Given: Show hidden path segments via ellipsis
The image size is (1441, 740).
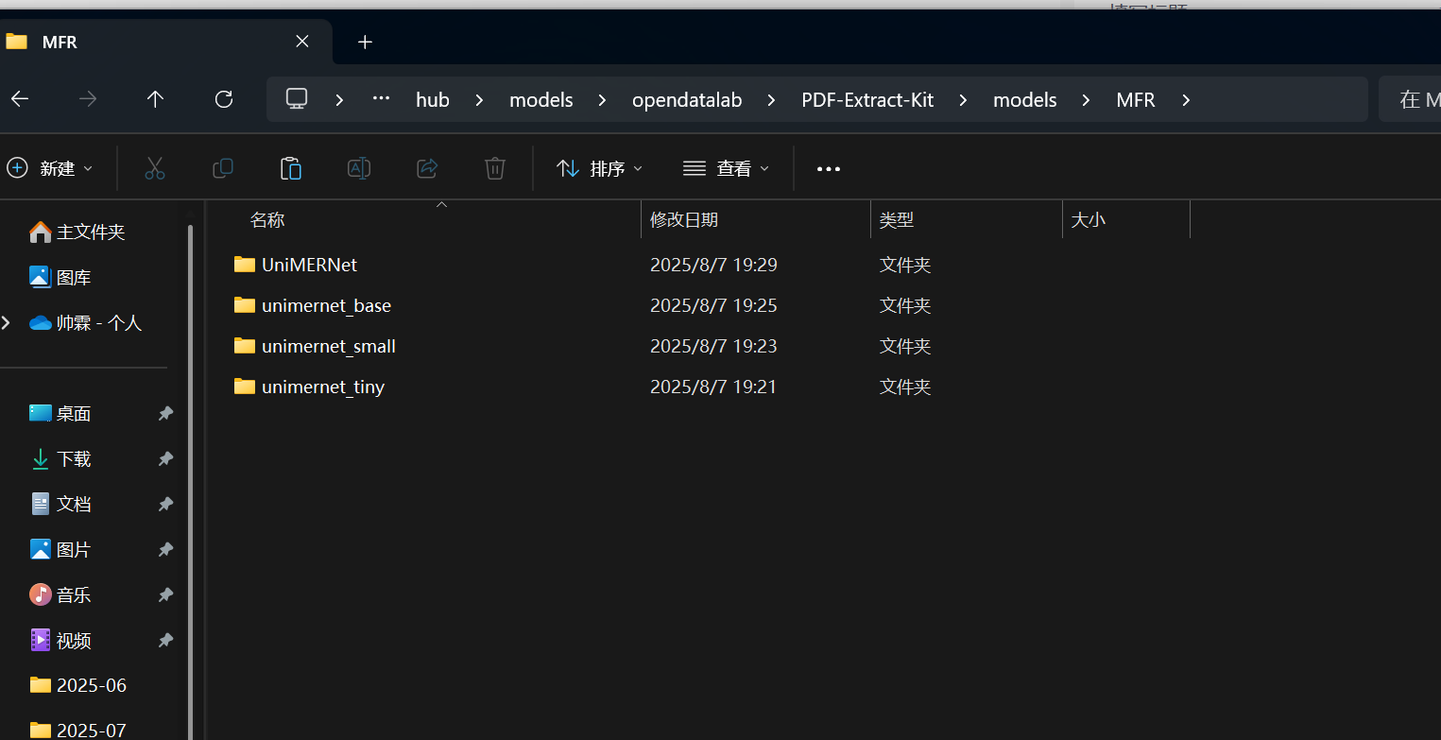Looking at the screenshot, I should [381, 98].
